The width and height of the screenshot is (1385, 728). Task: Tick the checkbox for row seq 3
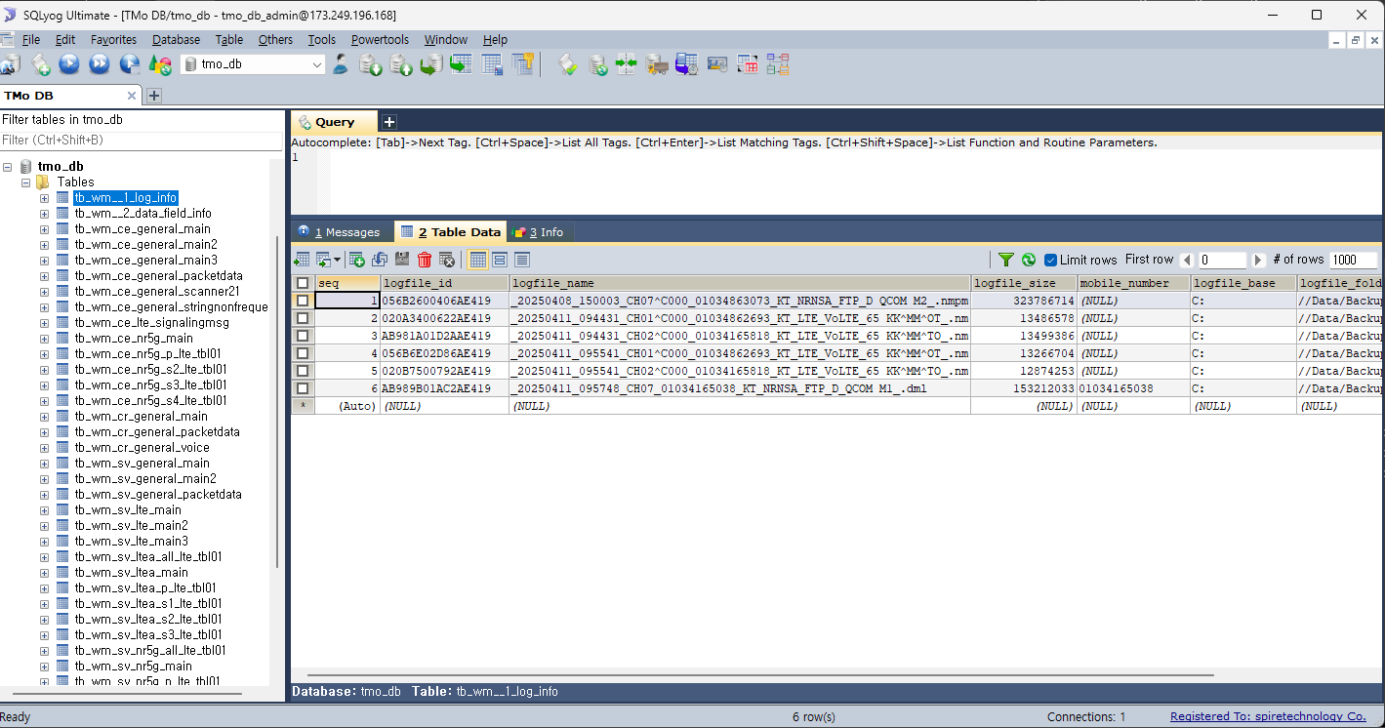[x=303, y=336]
